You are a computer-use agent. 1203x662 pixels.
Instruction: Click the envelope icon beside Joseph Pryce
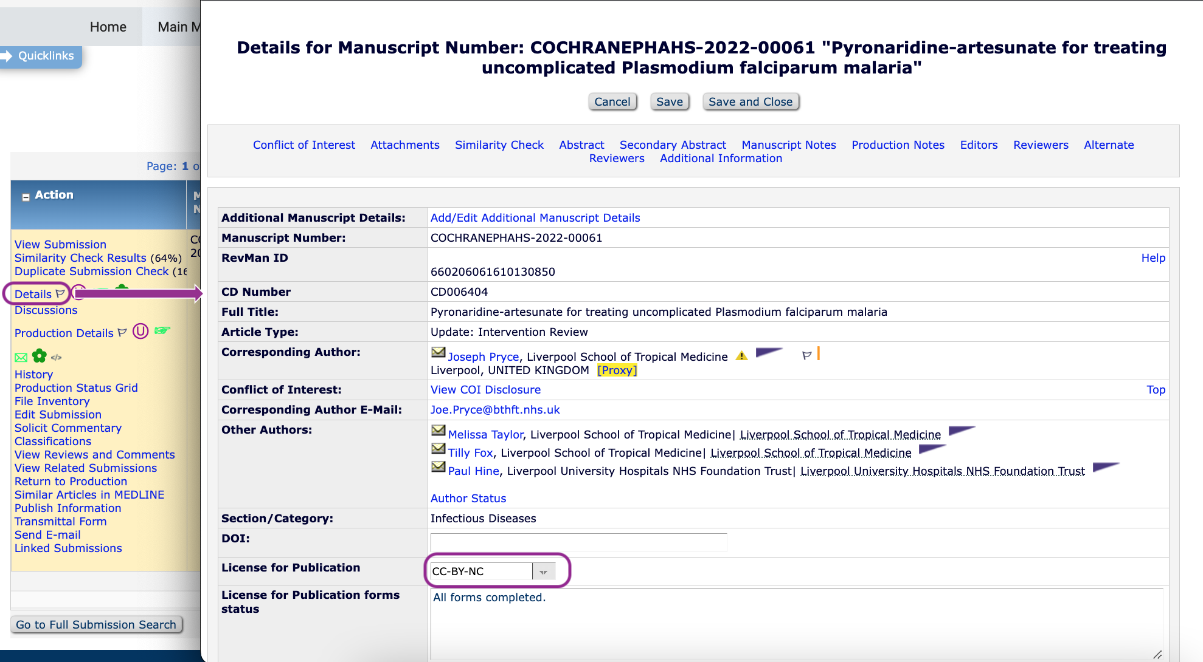[438, 352]
